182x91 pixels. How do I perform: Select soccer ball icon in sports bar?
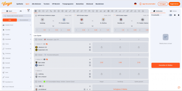tap(36, 11)
